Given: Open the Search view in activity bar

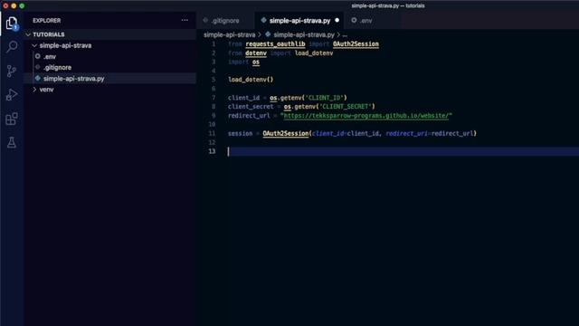Looking at the screenshot, I should point(12,47).
